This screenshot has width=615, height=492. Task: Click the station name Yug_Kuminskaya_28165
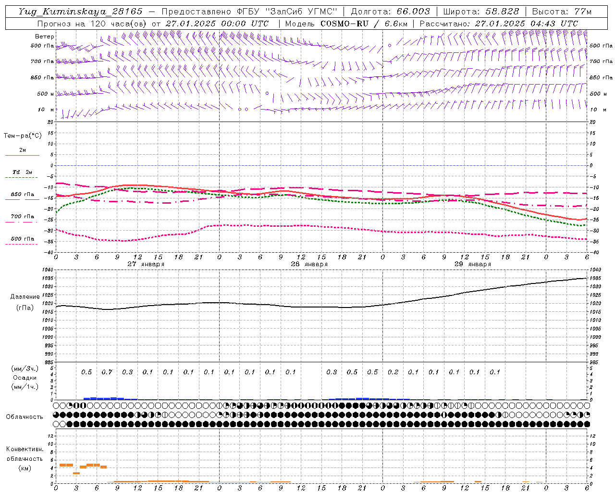click(x=81, y=12)
